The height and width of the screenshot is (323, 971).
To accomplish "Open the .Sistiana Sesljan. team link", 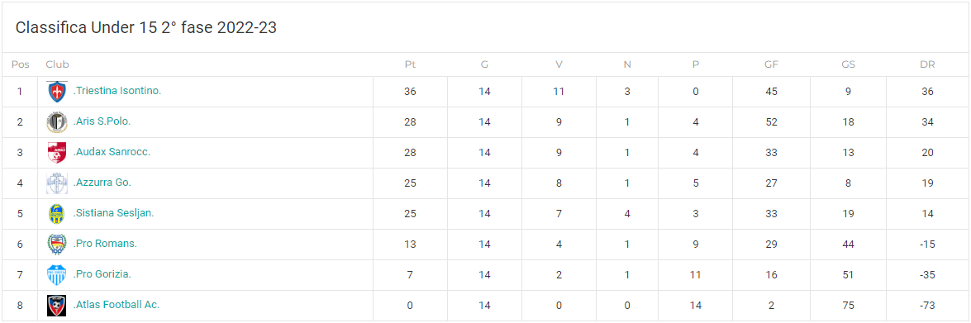I will coord(114,213).
